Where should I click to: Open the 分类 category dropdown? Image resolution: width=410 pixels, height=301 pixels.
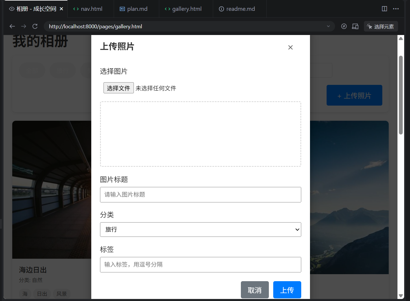click(x=201, y=230)
